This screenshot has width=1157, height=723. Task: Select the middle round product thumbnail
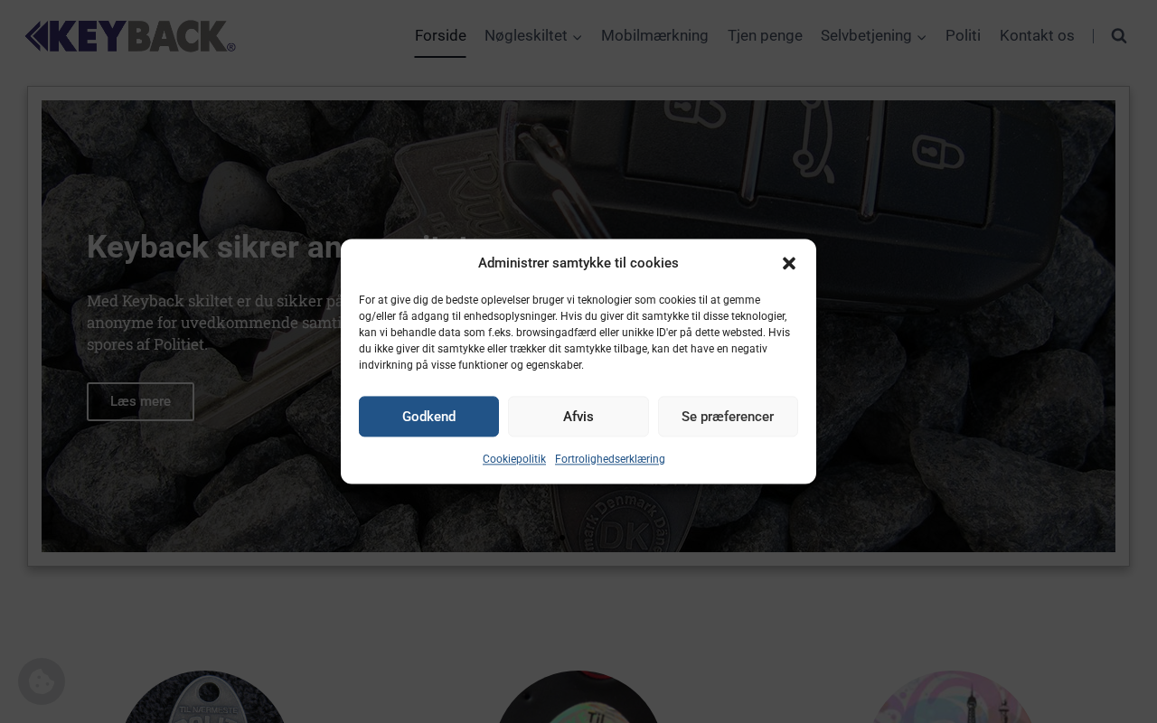coord(578,698)
